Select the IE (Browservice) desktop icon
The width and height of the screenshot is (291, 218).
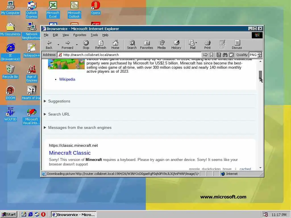11,52
